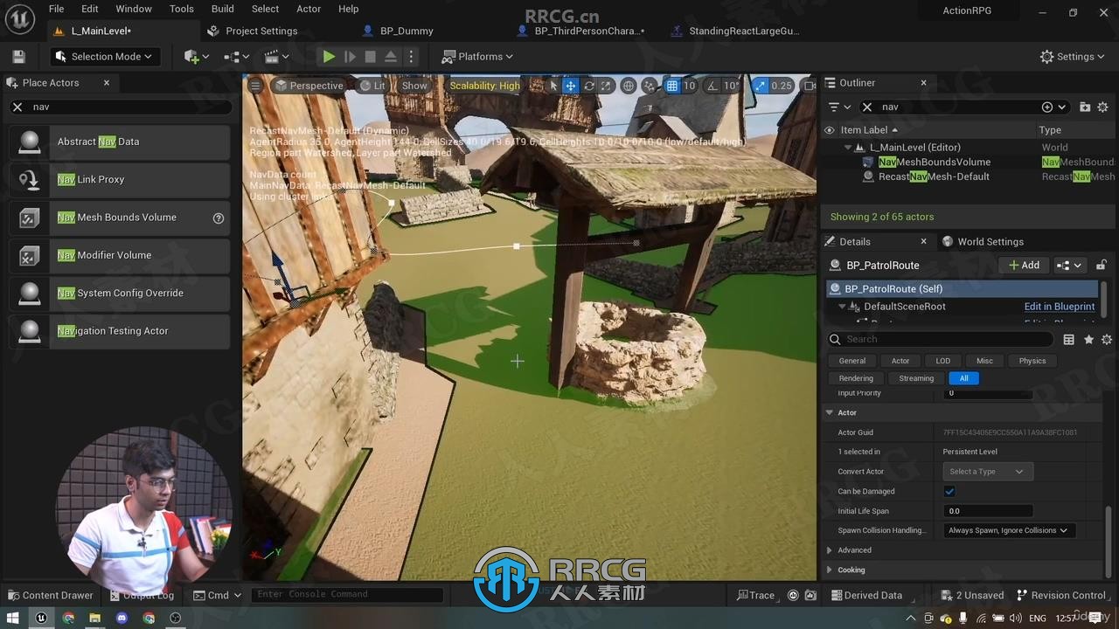Select NavMeshBoundsVolume in the Outliner
This screenshot has height=629, width=1119.
[934, 162]
